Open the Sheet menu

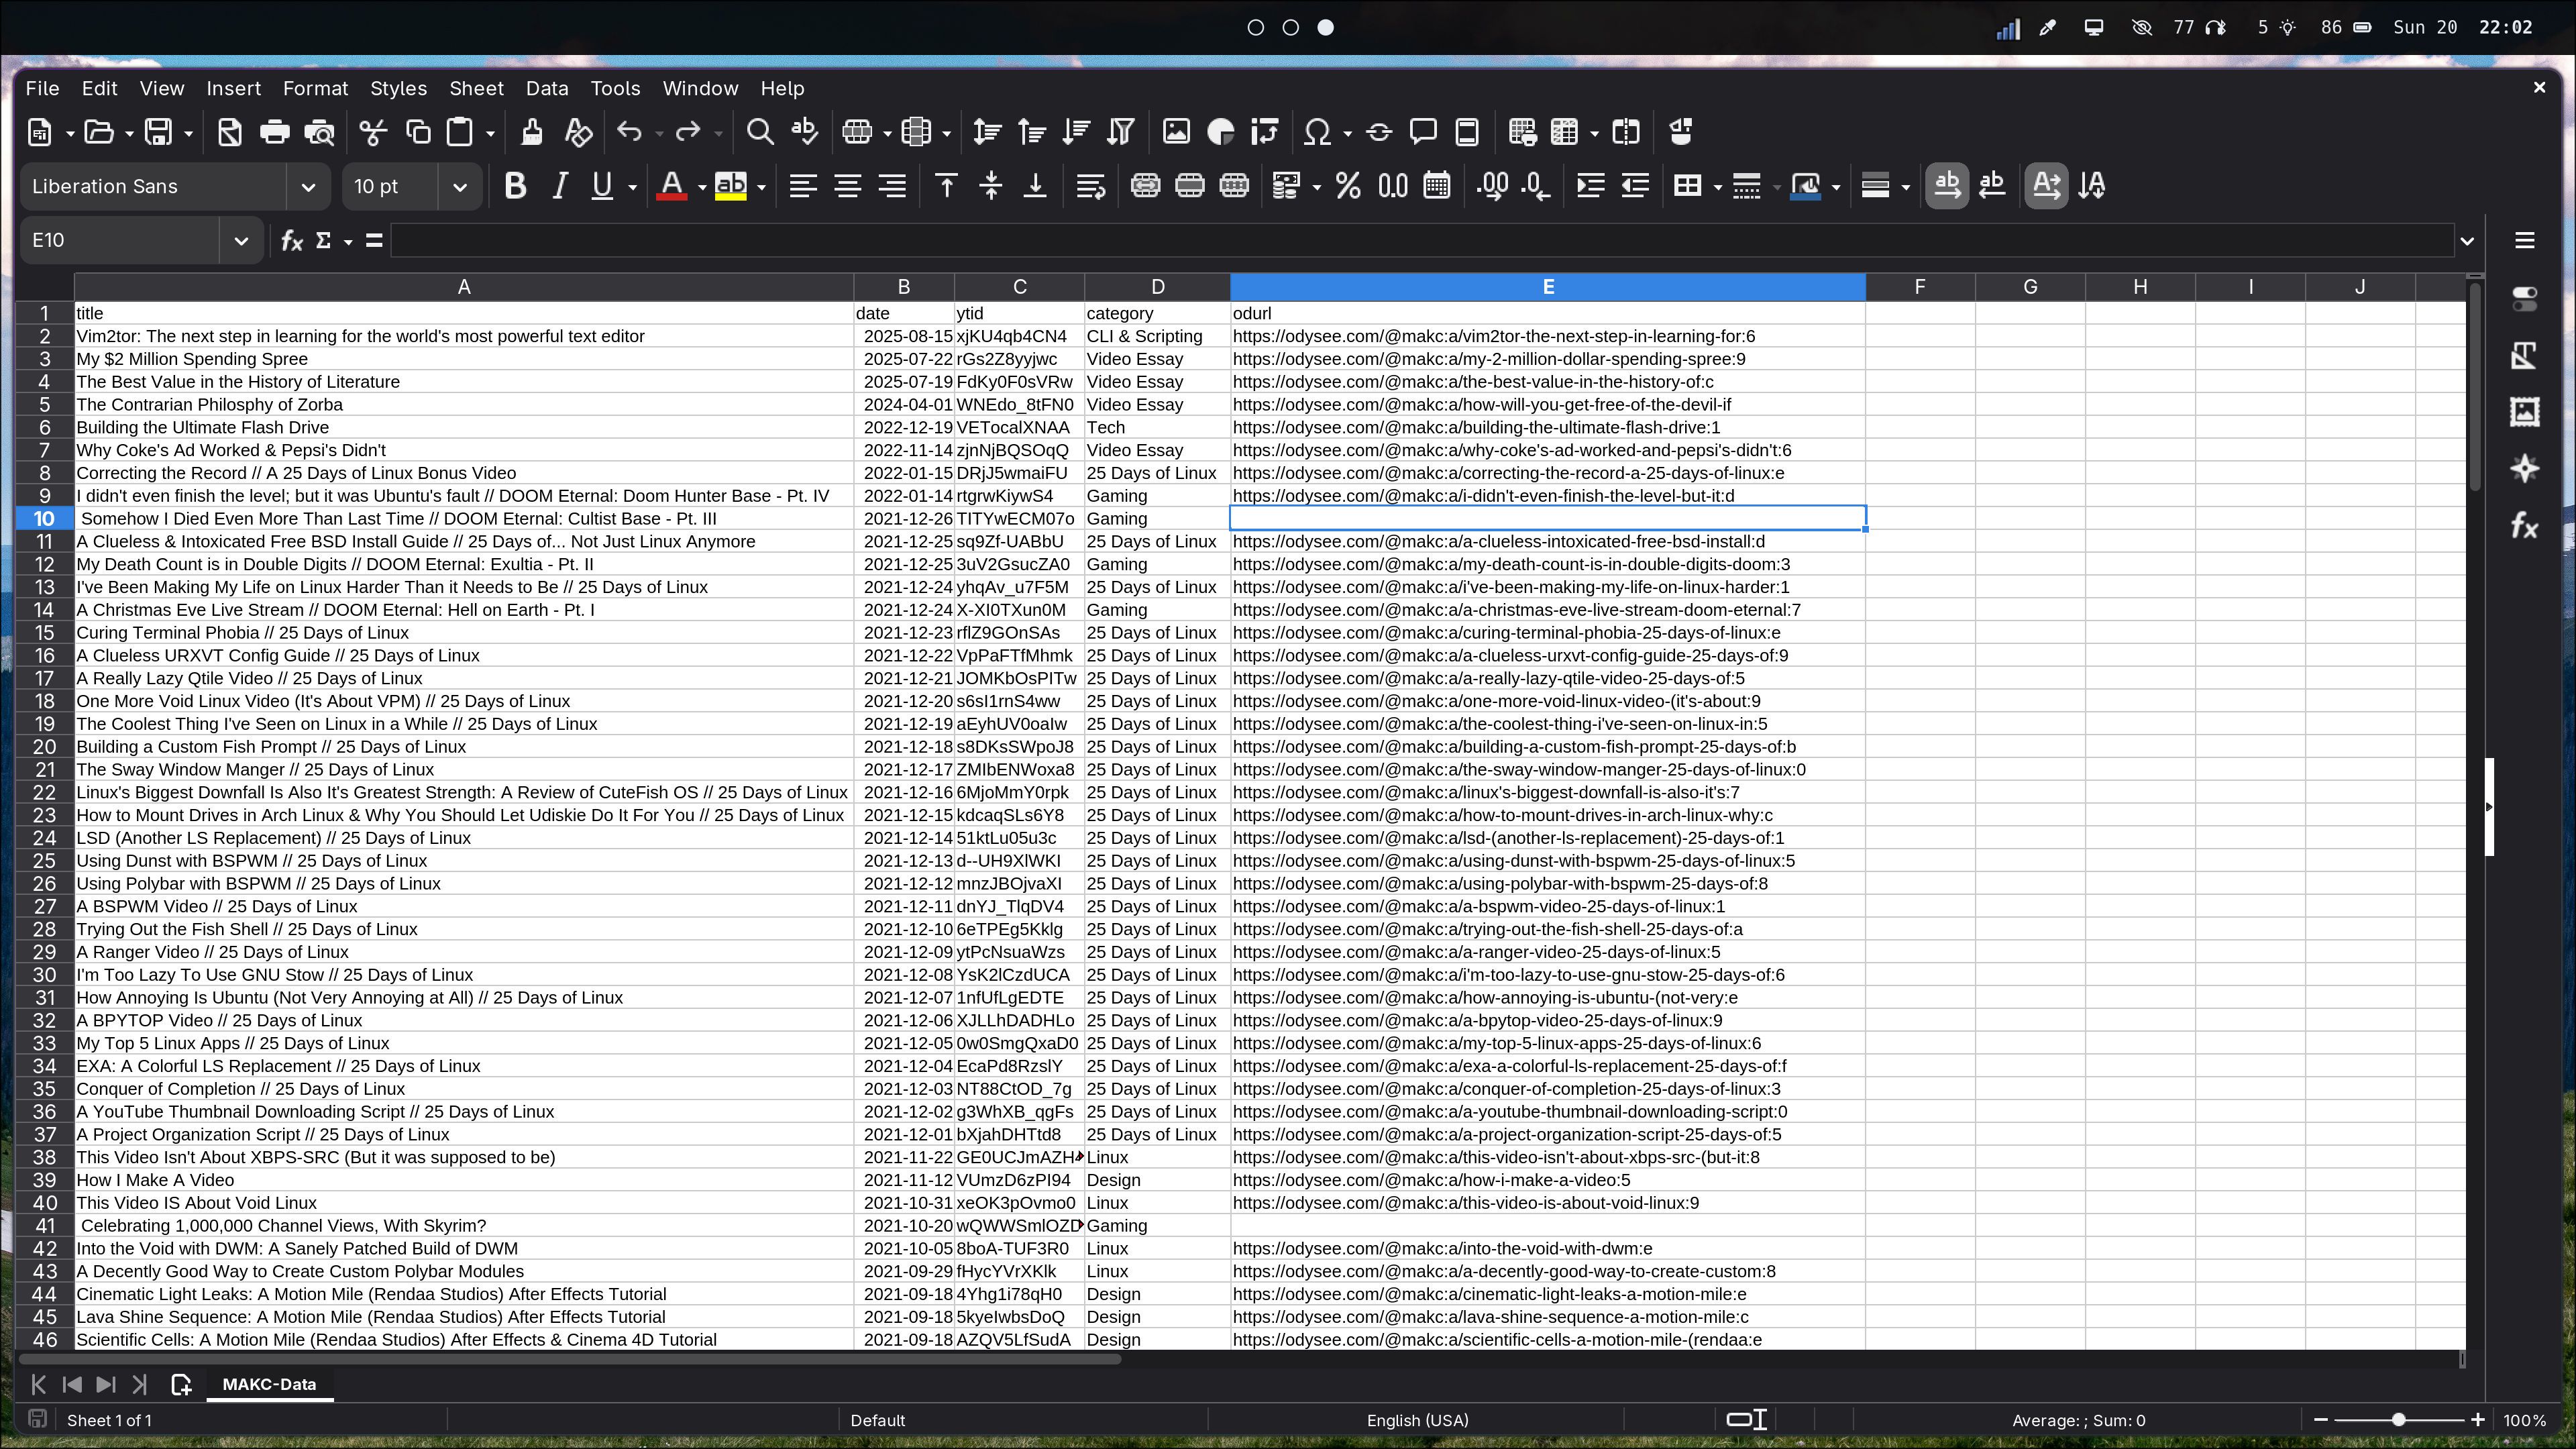point(476,88)
